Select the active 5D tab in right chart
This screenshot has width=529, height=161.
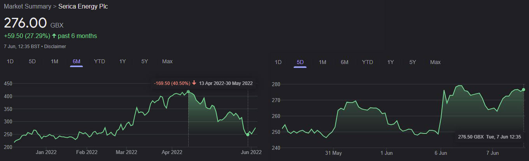[x=300, y=62]
